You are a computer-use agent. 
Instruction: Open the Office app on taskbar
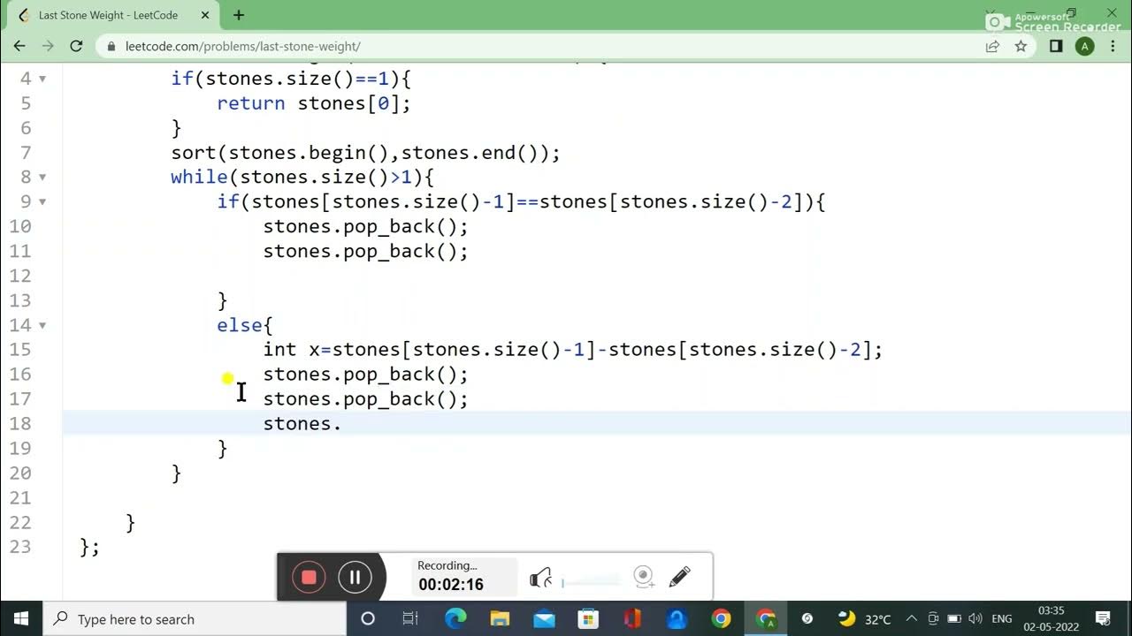(x=632, y=618)
